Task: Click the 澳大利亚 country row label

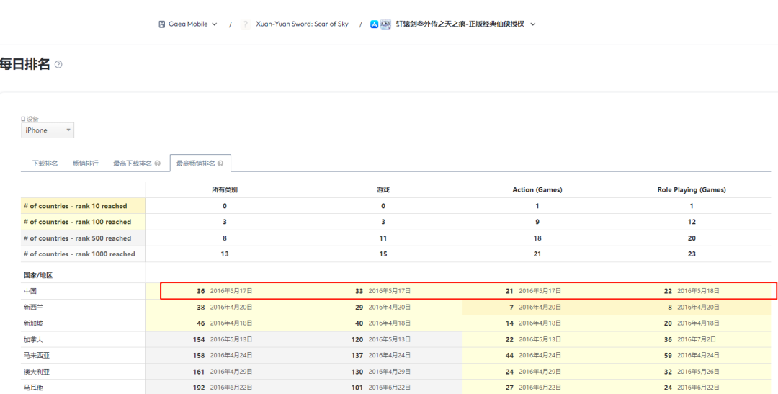Action: click(36, 371)
